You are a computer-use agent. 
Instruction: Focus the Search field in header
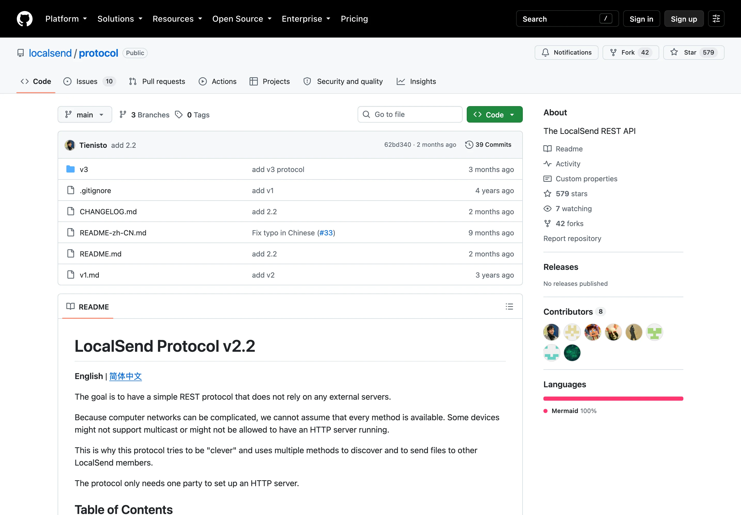(567, 19)
